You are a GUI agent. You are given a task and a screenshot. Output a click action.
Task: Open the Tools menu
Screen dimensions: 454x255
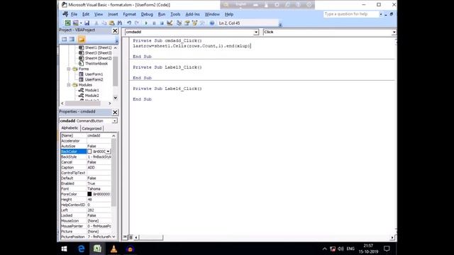point(175,14)
